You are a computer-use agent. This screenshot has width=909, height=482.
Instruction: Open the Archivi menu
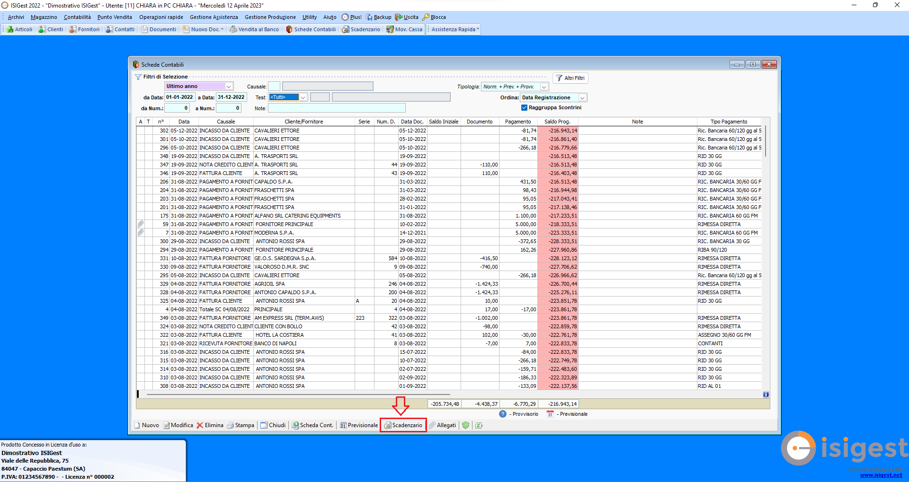pyautogui.click(x=16, y=17)
